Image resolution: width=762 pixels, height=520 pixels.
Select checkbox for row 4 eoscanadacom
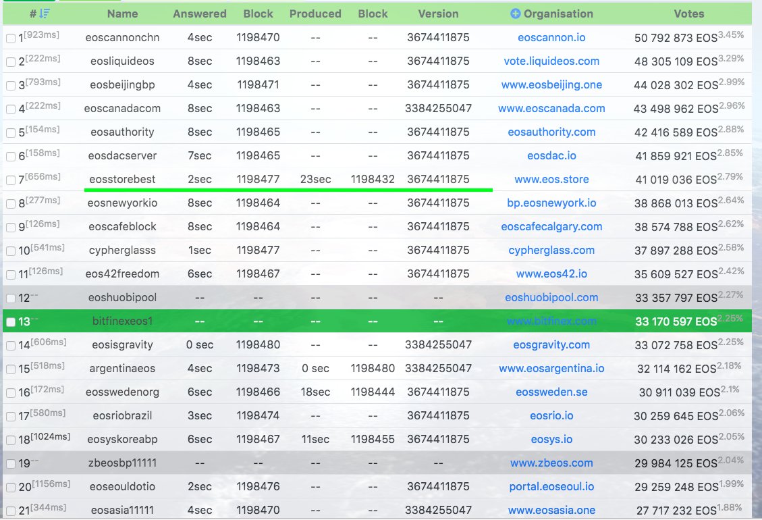click(11, 109)
